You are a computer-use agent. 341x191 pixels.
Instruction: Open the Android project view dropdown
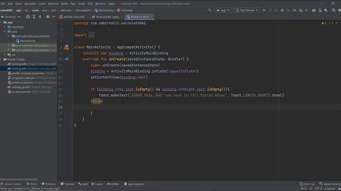(x=11, y=16)
